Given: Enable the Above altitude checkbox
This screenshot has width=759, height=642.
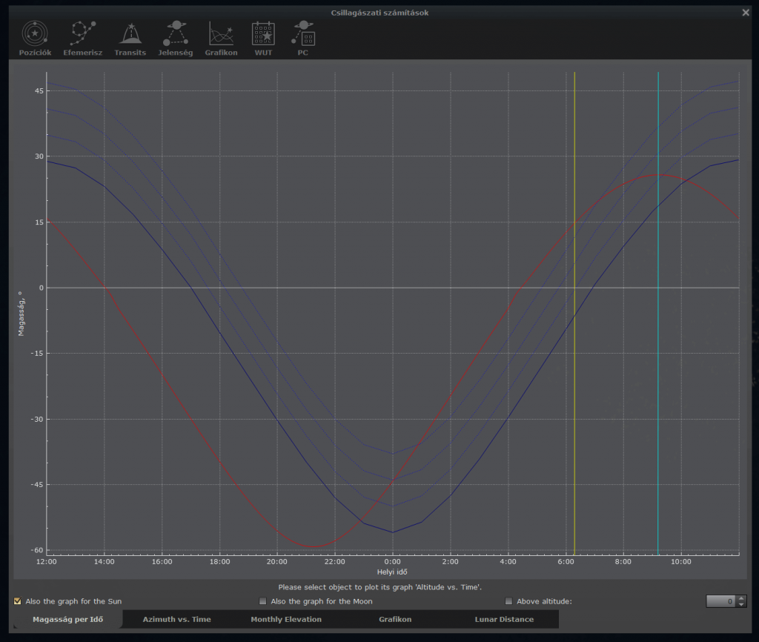Looking at the screenshot, I should pos(508,601).
